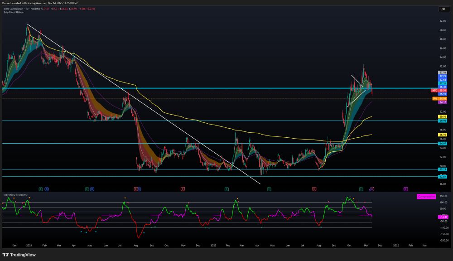
Task: Click the 2026 label on the time axis
Action: [396, 246]
